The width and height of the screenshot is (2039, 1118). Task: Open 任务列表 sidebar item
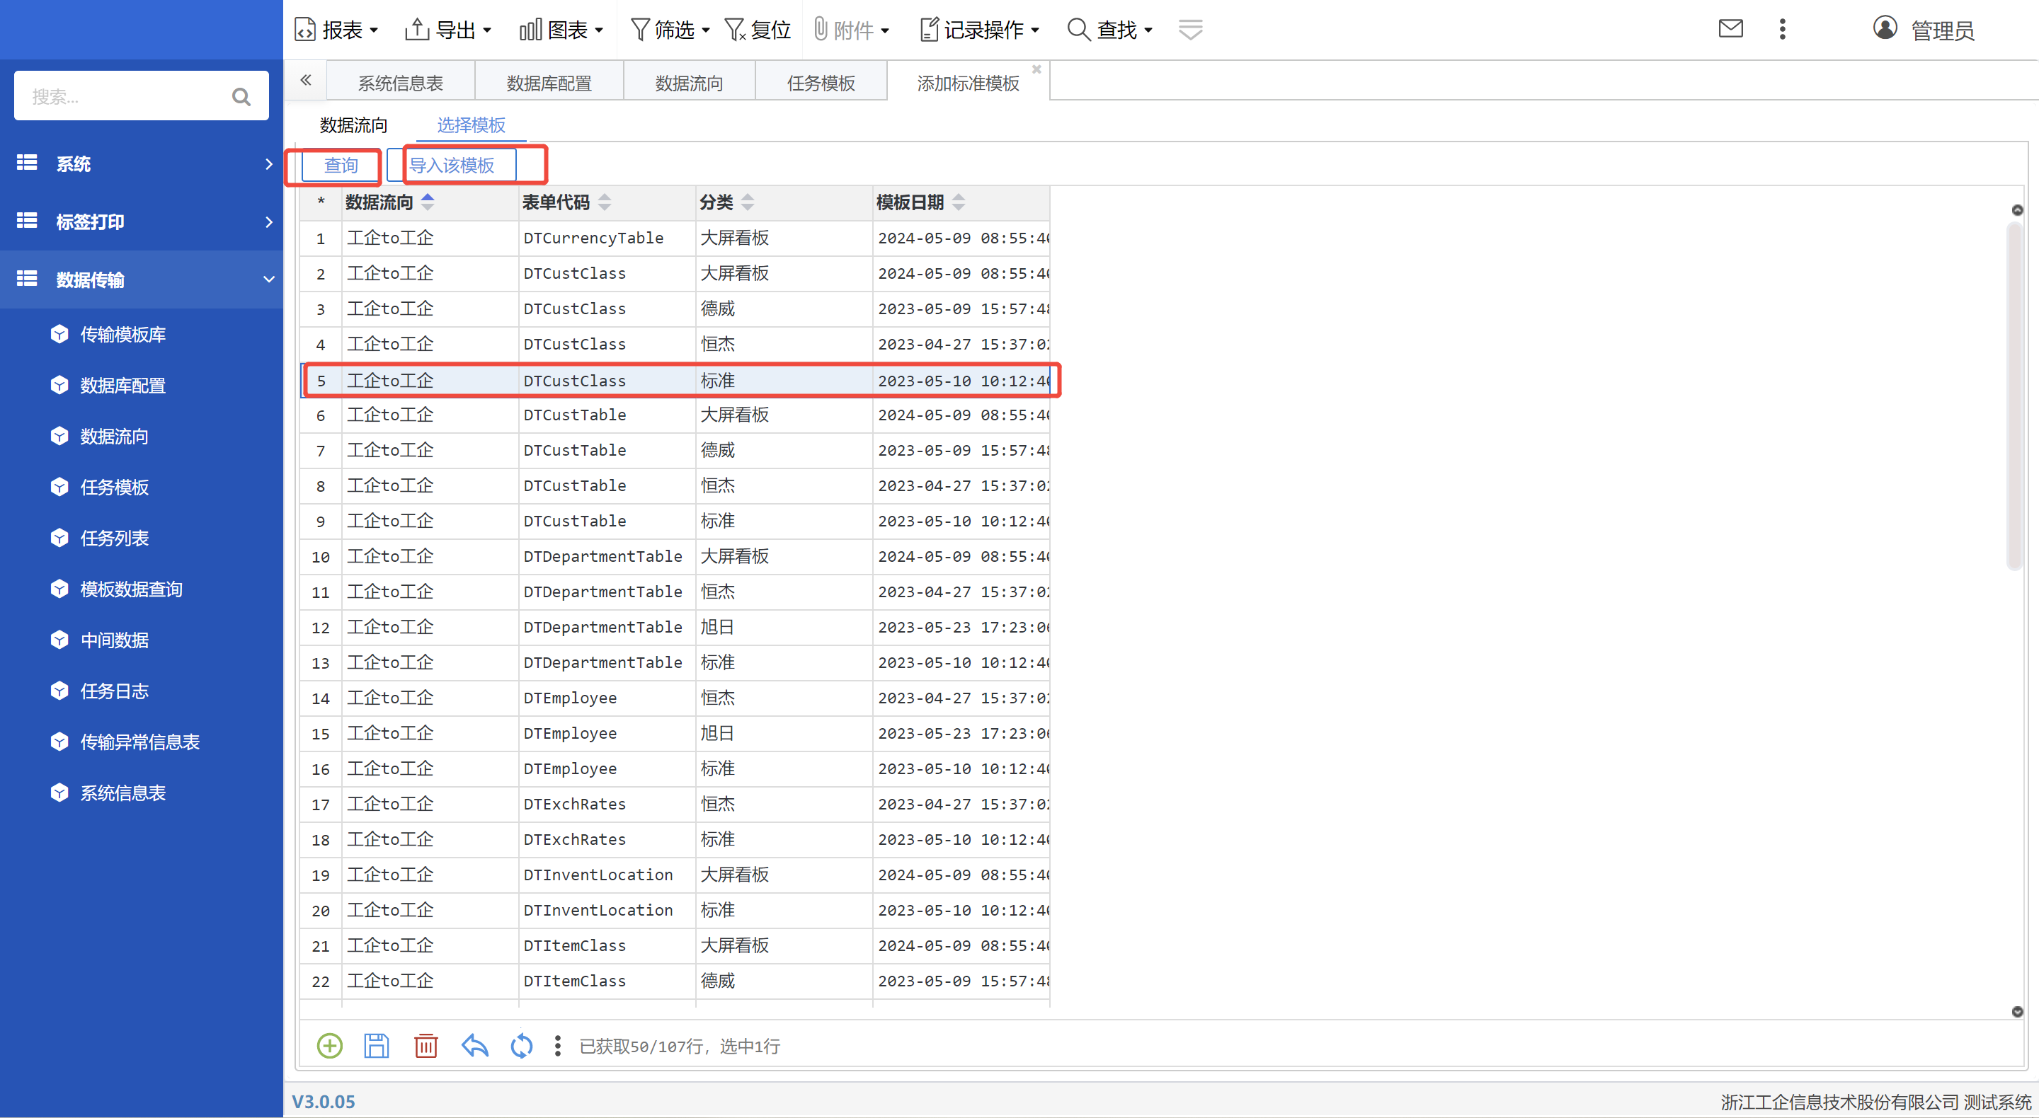pyautogui.click(x=114, y=538)
